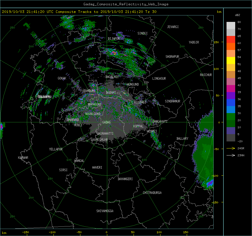Viewport: 252px width, 236px height.
Task: Click the LAXMESHWAR city label
Action: pos(99,140)
